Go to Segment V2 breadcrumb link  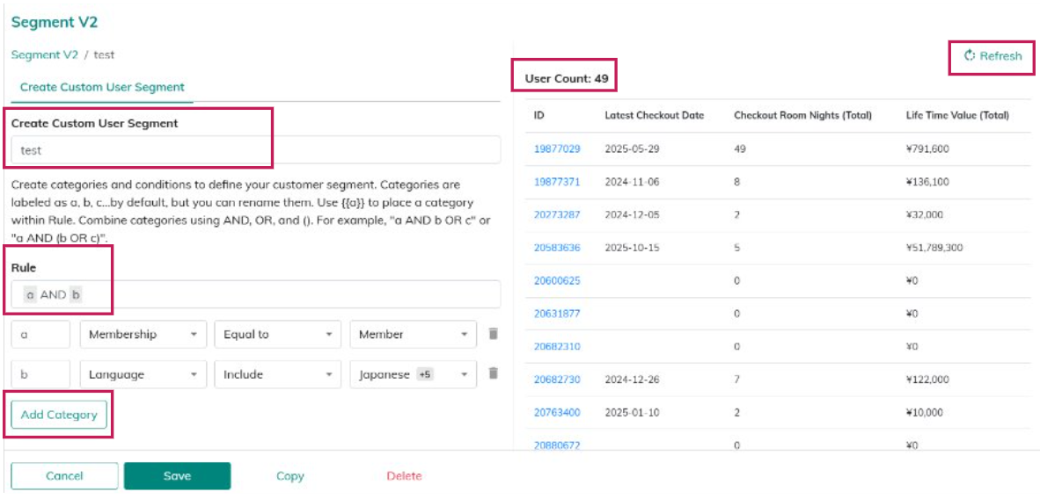(x=44, y=54)
